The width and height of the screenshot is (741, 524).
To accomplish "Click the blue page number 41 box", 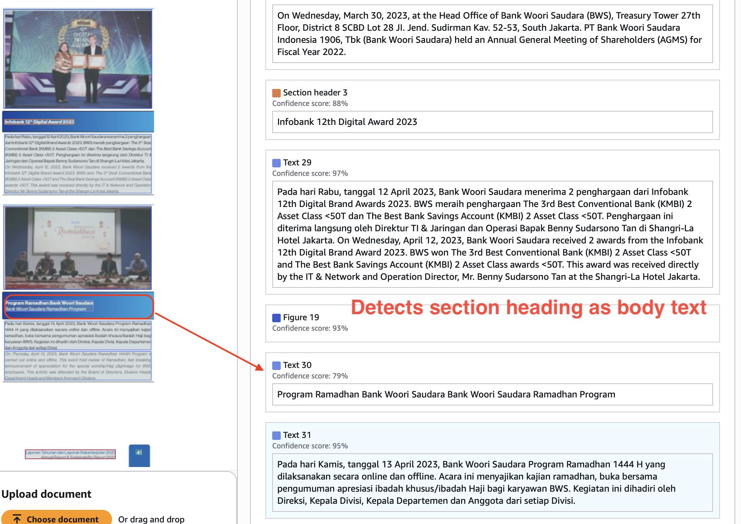I will 139,455.
